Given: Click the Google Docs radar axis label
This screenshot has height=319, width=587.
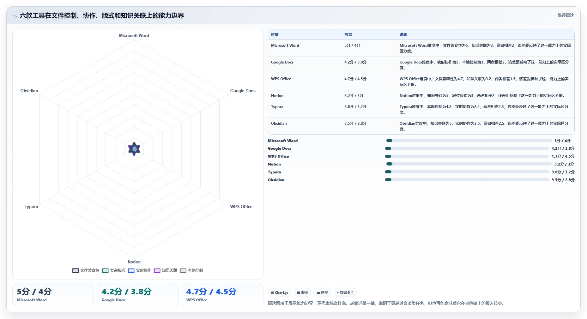Looking at the screenshot, I should [x=243, y=91].
